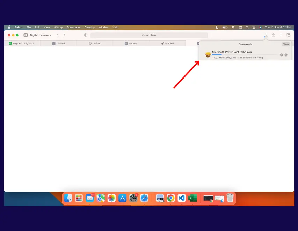Open Google Chrome from the Dock
This screenshot has width=298, height=231.
171,198
